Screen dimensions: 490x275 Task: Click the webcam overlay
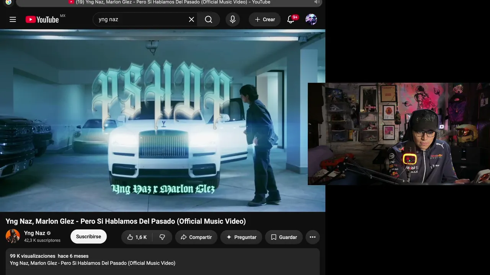[399, 134]
